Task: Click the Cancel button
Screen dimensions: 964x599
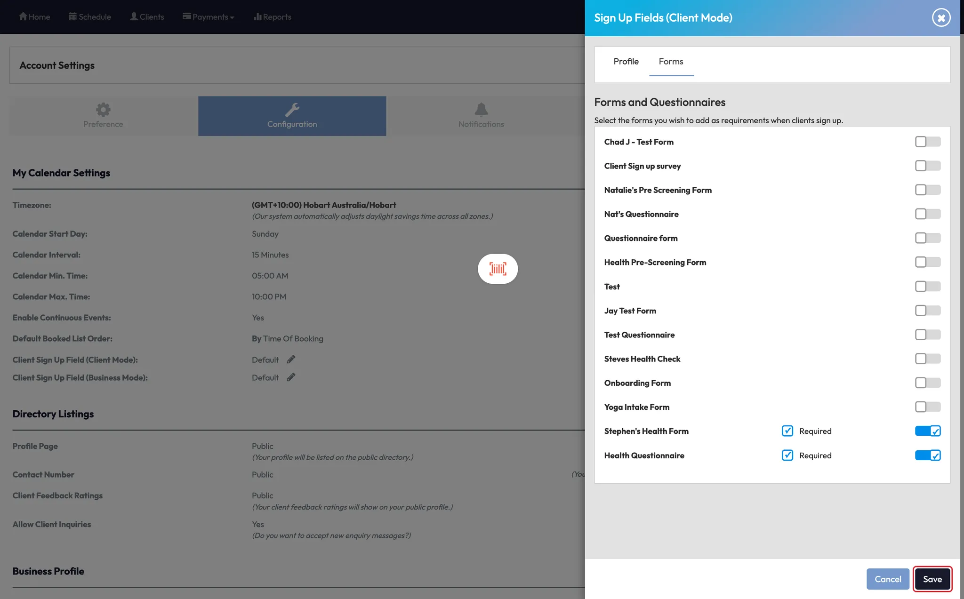Action: pyautogui.click(x=888, y=579)
